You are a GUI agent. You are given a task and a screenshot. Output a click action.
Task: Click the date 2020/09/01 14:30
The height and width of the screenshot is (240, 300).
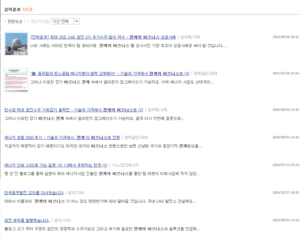click(x=285, y=137)
